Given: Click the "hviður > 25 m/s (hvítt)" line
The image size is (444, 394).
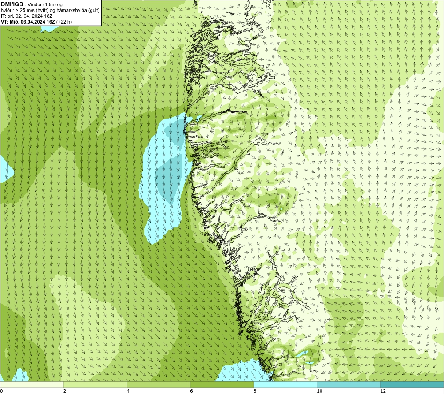Looking at the screenshot, I should coord(50,11).
